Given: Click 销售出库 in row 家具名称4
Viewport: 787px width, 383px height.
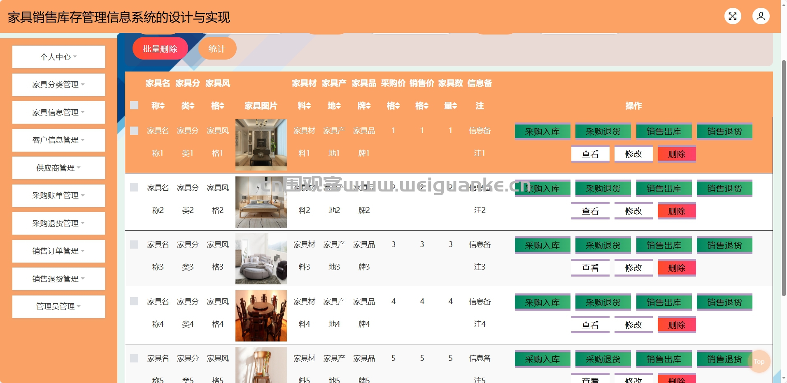Looking at the screenshot, I should (x=664, y=302).
